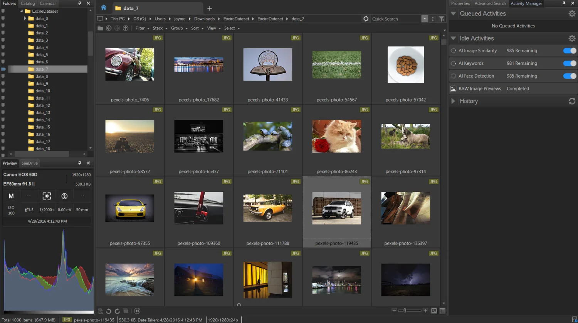
Task: Refresh the History section
Action: point(572,101)
